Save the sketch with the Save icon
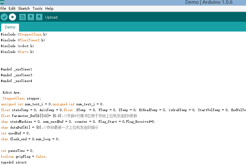This screenshot has height=165, width=246. tap(39, 17)
